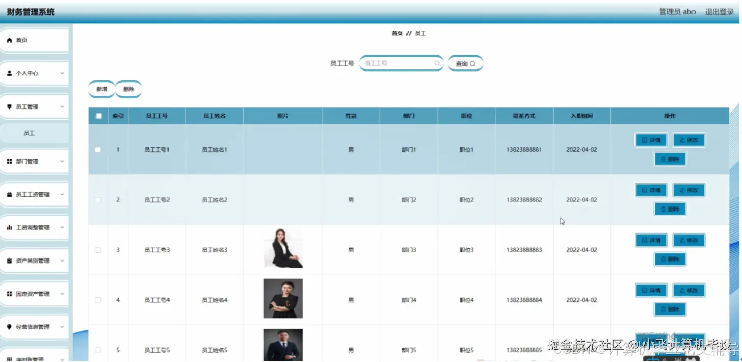Check the row checkbox for 员工工号3
Viewport: 742px width, 362px height.
98,250
